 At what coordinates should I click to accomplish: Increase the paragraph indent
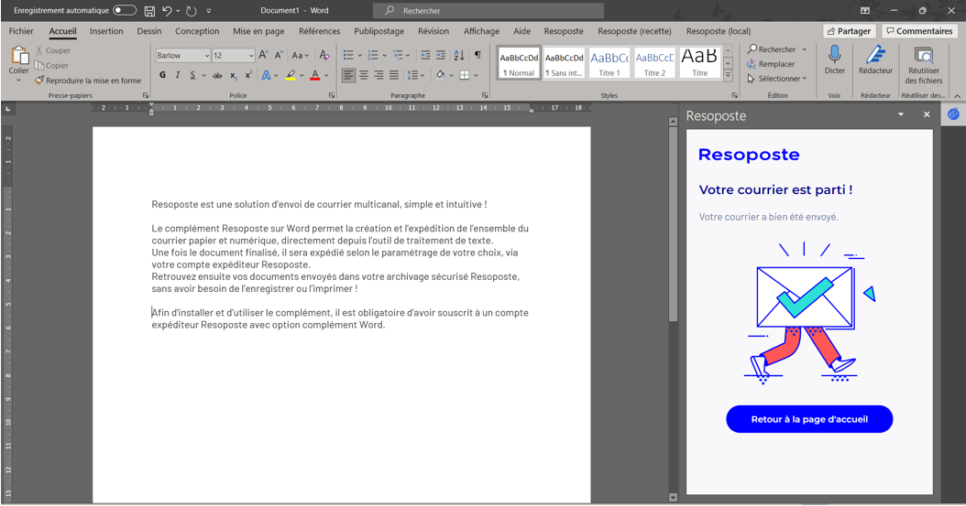coord(441,55)
